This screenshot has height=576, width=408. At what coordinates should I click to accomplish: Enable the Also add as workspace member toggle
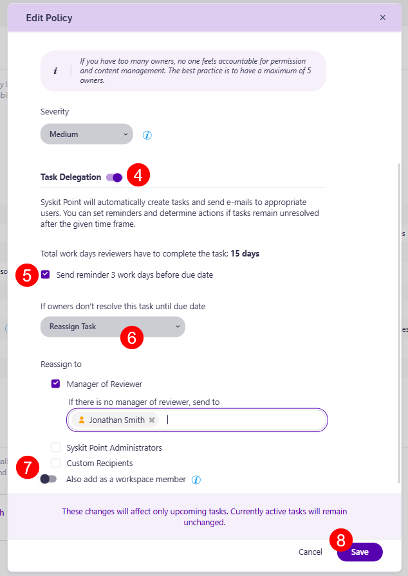click(48, 480)
